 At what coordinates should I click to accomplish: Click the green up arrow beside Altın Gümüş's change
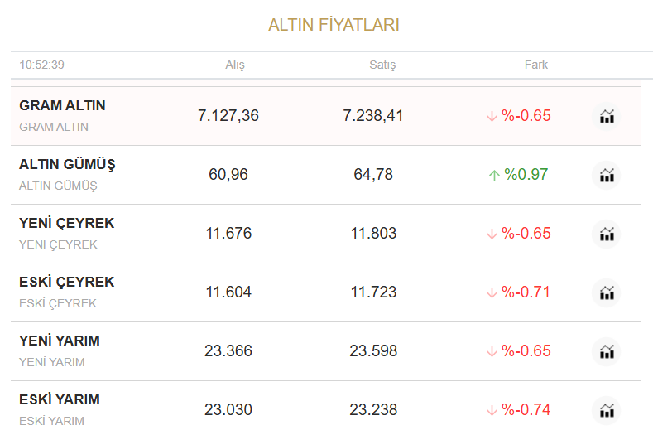[x=494, y=175]
